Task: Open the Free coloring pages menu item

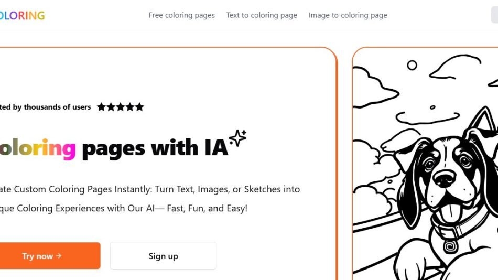Action: pyautogui.click(x=181, y=15)
